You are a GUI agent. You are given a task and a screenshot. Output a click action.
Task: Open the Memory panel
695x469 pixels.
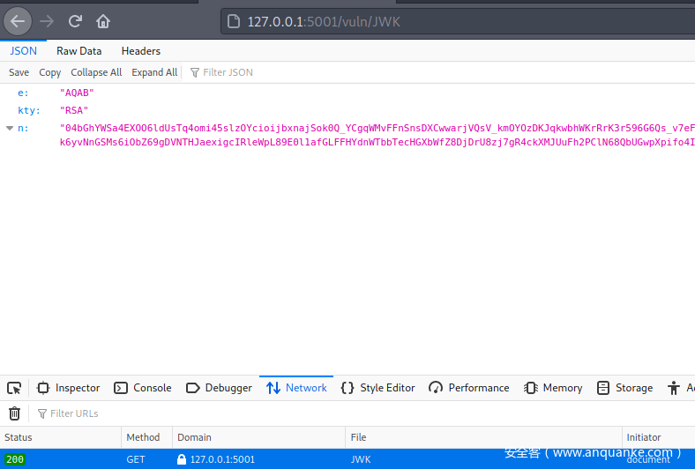(x=553, y=388)
